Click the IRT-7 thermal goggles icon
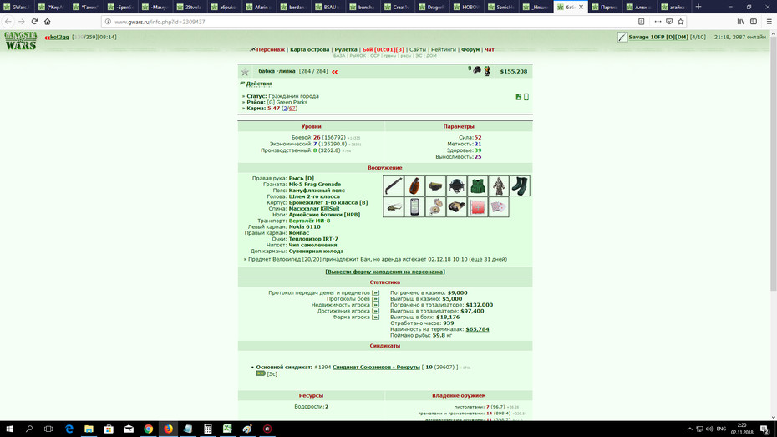The image size is (777, 437). (456, 206)
